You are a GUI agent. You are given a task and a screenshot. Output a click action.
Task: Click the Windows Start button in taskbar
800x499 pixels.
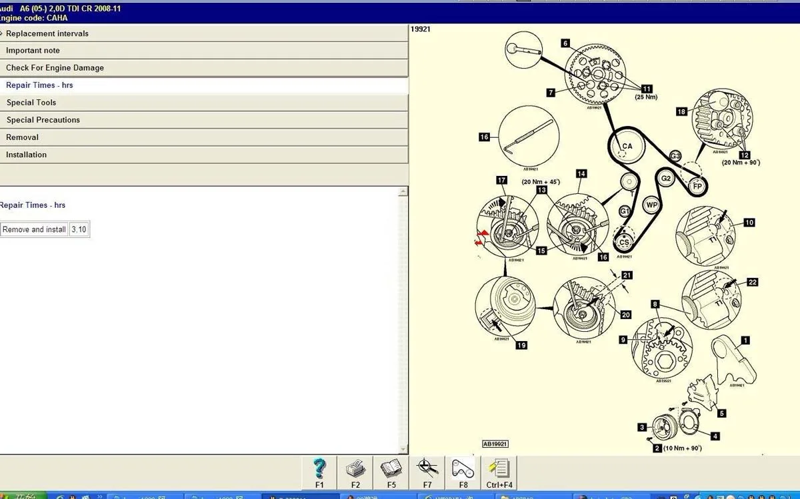pyautogui.click(x=23, y=496)
